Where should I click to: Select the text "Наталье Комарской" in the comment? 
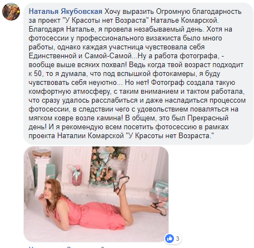coord(185,21)
